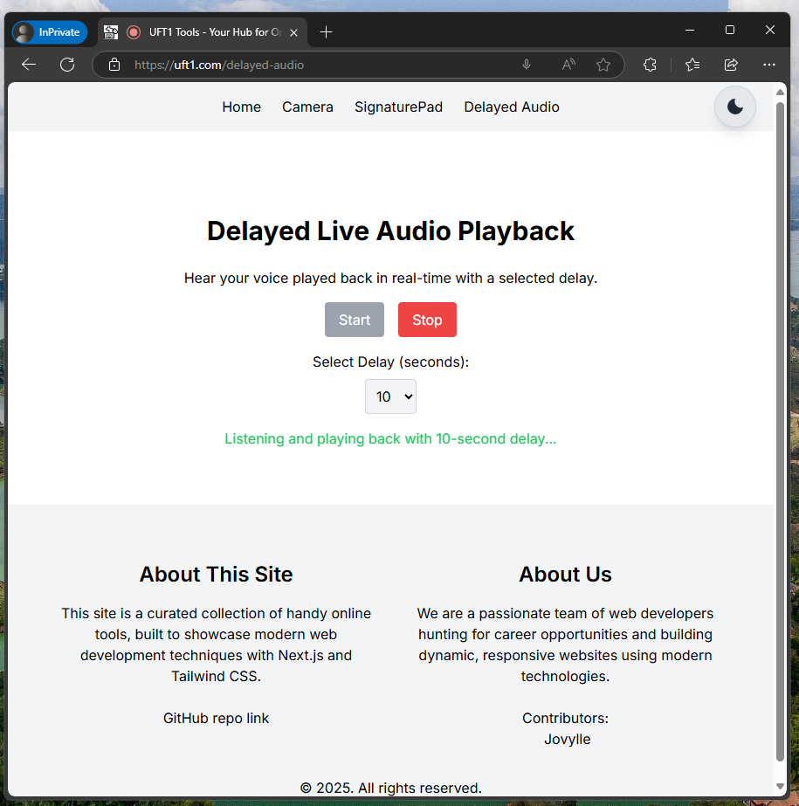Open a new tab with the plus button

coord(326,32)
